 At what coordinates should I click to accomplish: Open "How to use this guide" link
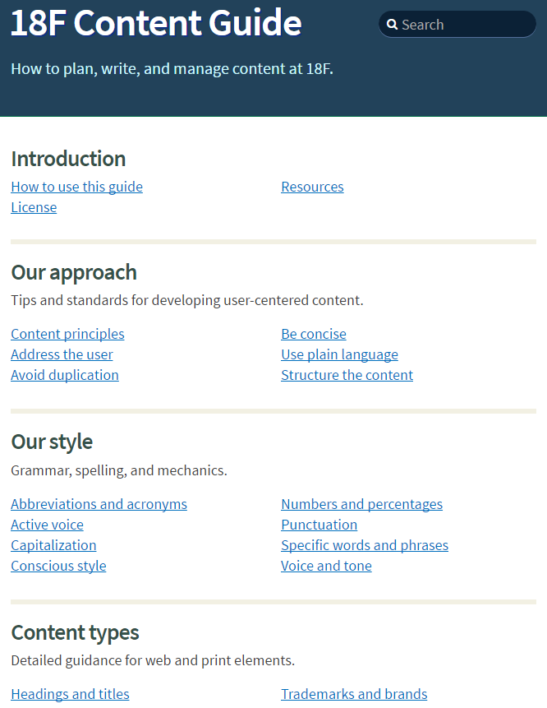coord(76,187)
